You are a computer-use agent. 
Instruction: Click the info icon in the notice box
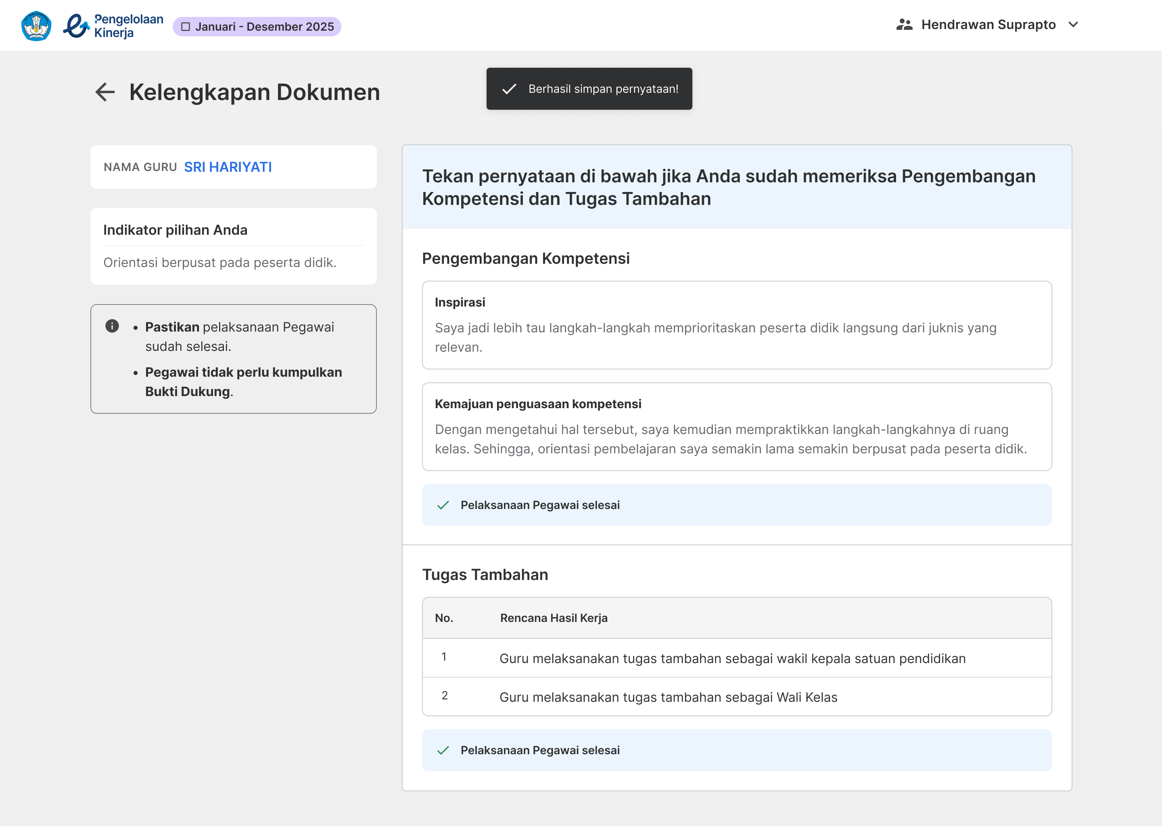(x=112, y=326)
